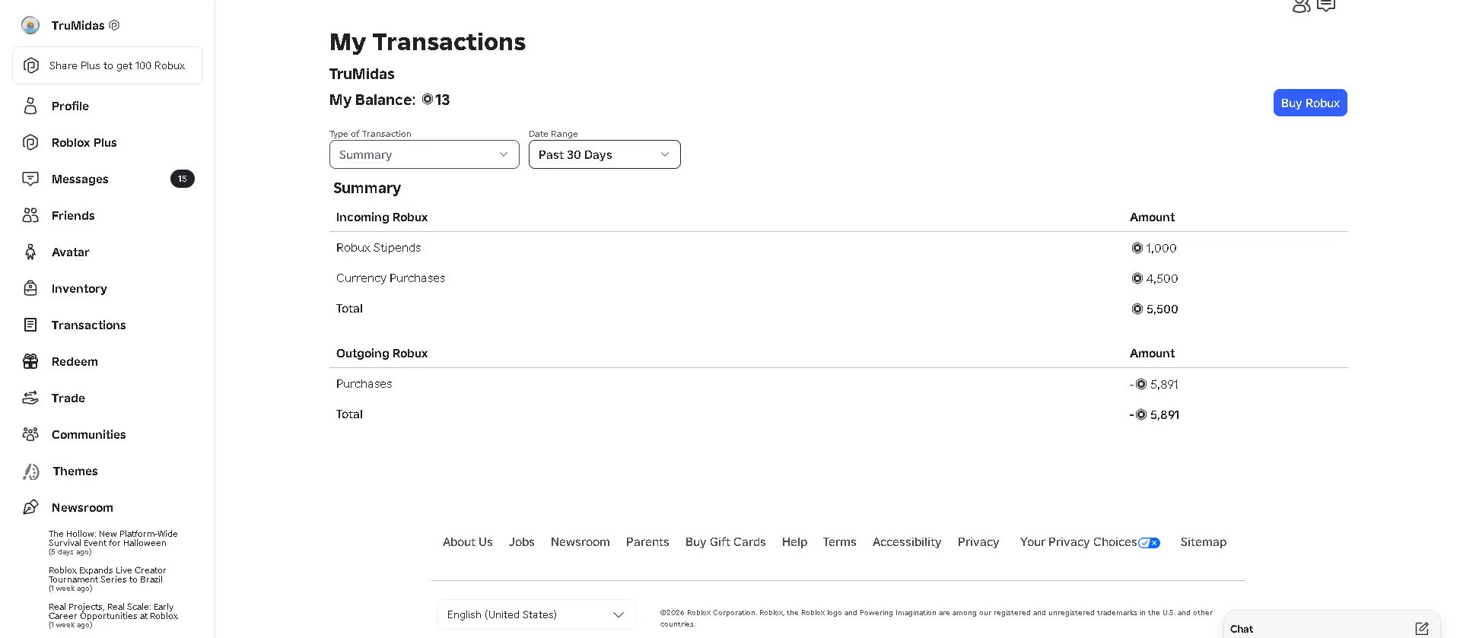Open the Accessibility footer link
This screenshot has width=1460, height=638.
(907, 542)
